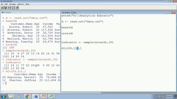177x99 pixels.
Task: Click the read.csv command in the R Console
Action: [27, 18]
